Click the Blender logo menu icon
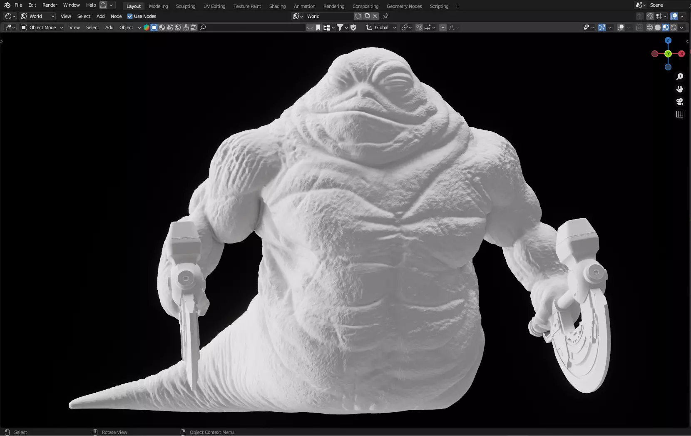This screenshot has width=691, height=436. (7, 5)
